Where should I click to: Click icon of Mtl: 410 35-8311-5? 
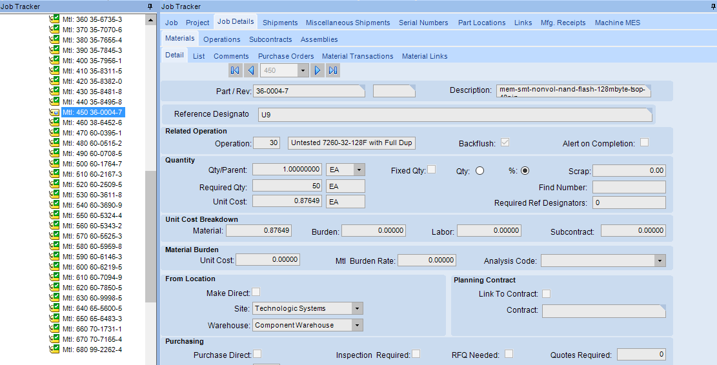54,71
